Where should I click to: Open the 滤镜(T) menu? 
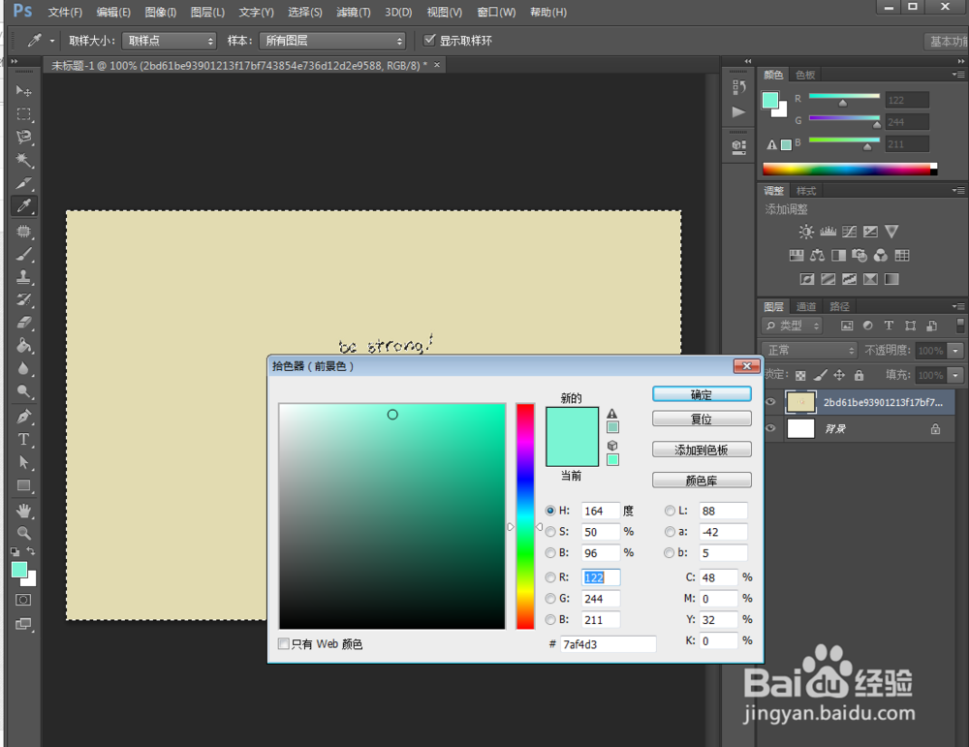[x=354, y=13]
